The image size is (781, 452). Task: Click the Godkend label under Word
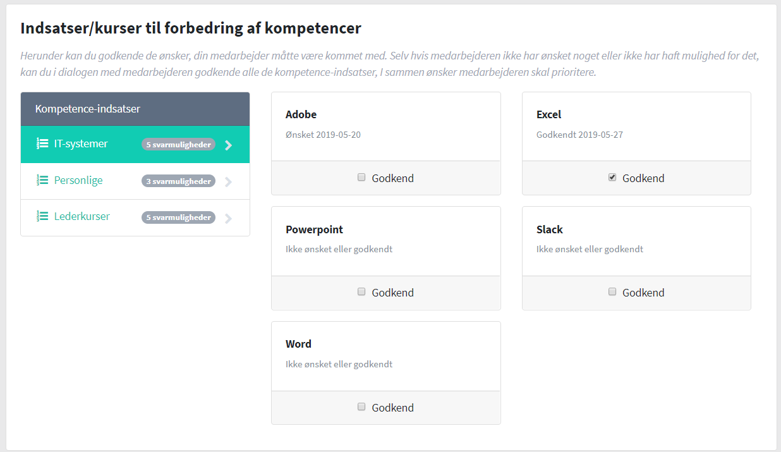392,408
